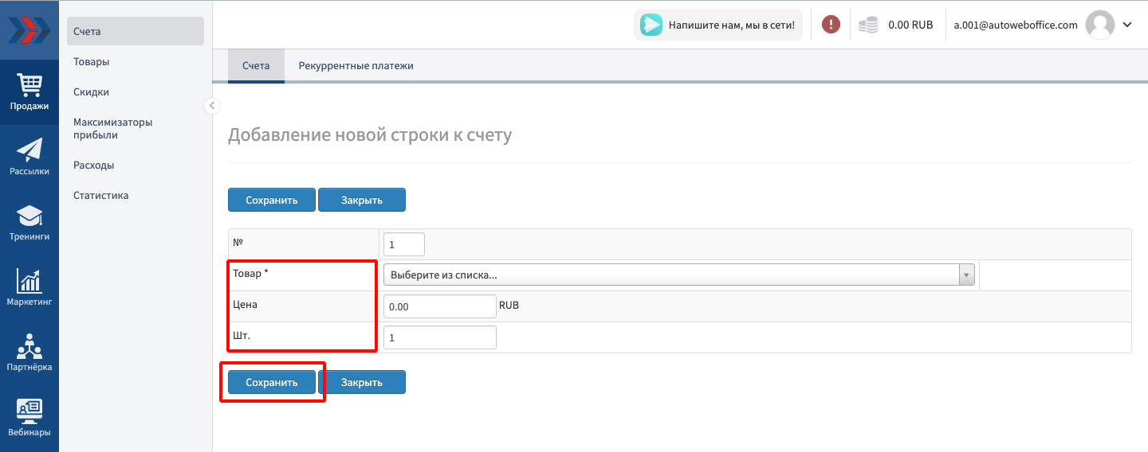
Task: Switch to Рекуррентные платежи tab
Action: [x=356, y=66]
